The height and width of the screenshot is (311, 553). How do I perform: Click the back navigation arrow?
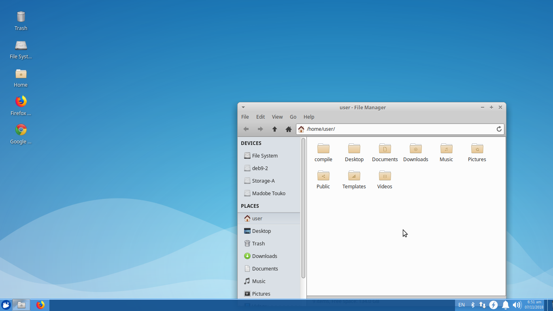coord(246,129)
